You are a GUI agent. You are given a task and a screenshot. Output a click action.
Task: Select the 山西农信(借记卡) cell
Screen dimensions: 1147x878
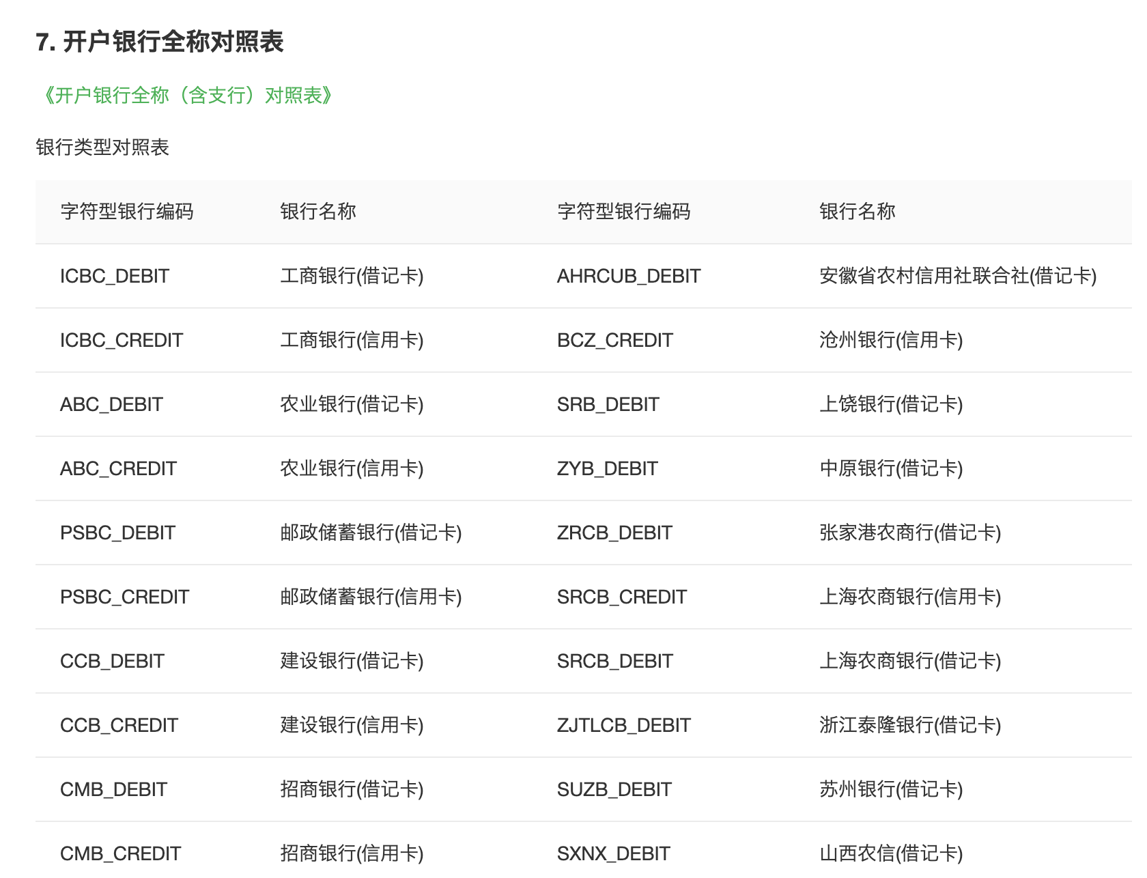[891, 853]
